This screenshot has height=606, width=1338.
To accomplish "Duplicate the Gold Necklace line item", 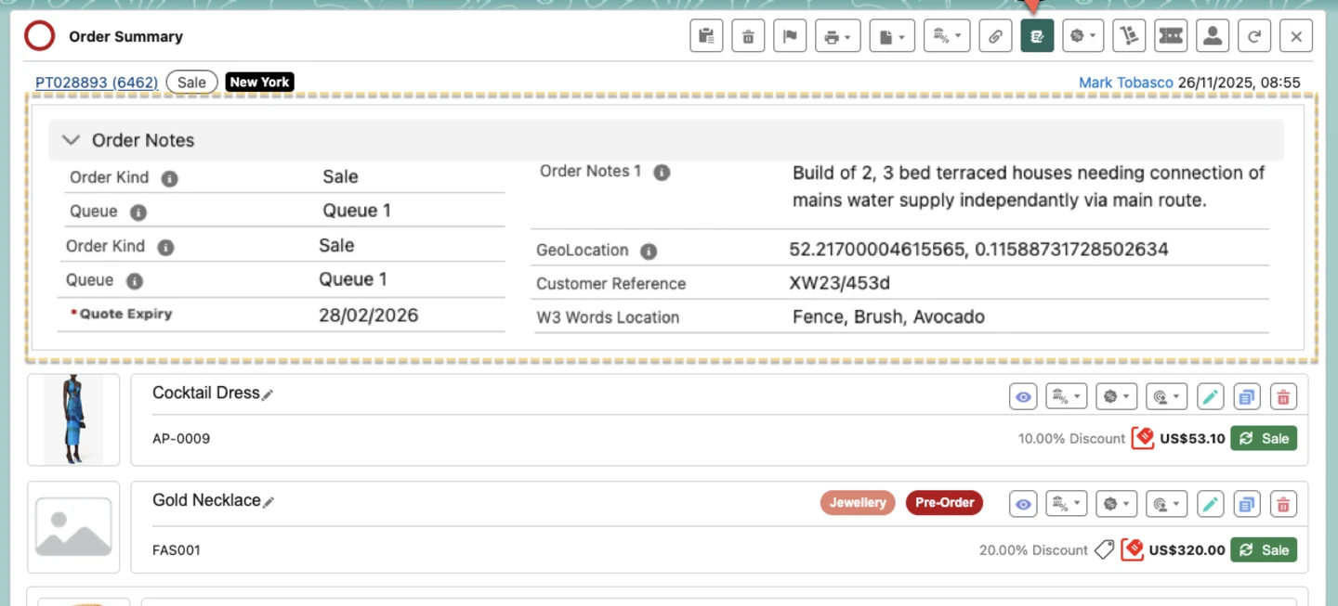I will coord(1246,504).
